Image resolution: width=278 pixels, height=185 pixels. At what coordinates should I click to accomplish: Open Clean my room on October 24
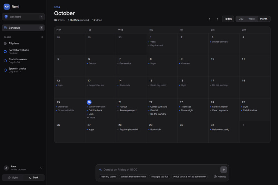[x=220, y=110]
